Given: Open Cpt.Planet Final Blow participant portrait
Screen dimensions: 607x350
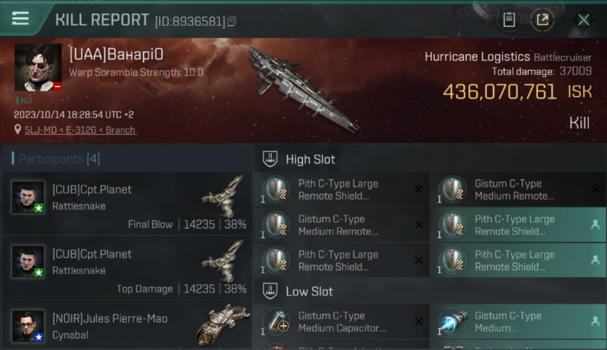Looking at the screenshot, I should pos(28,197).
